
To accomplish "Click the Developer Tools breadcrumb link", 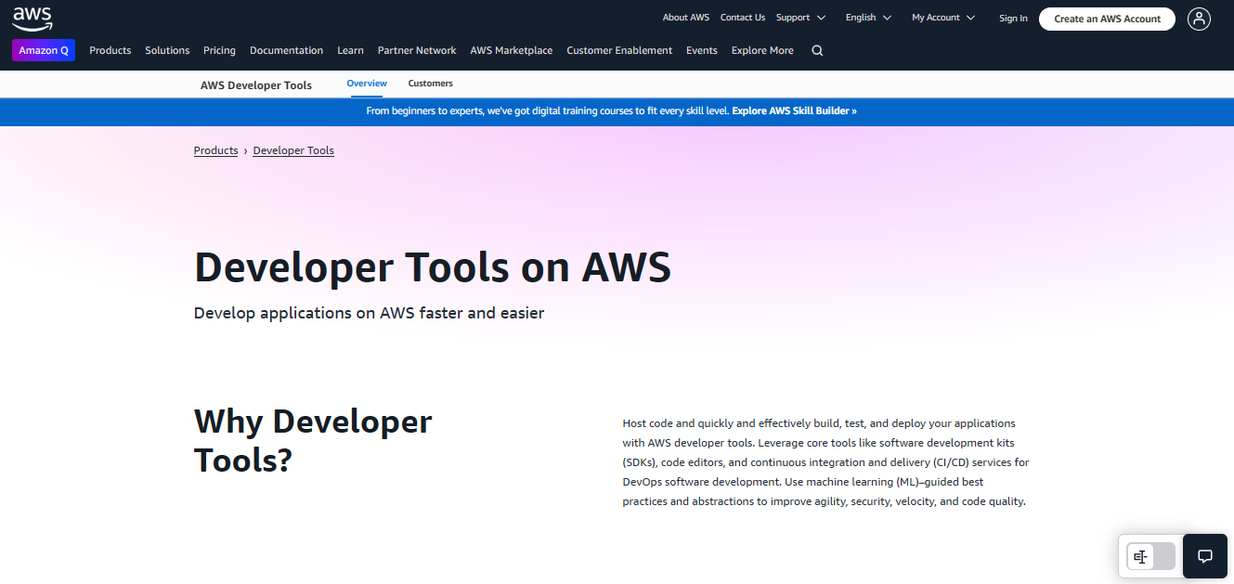I will tap(293, 150).
